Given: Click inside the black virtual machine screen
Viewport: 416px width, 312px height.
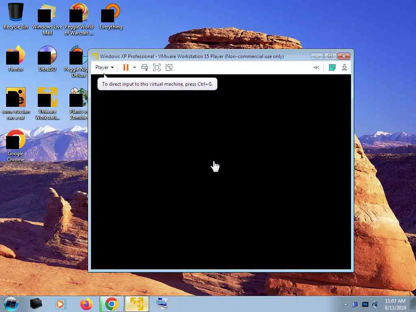Looking at the screenshot, I should coord(221,172).
